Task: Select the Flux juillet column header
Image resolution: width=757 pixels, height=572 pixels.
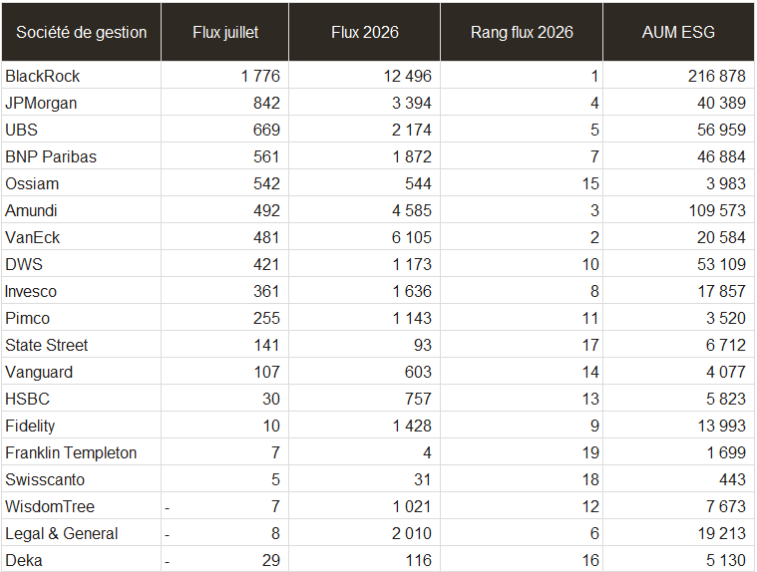Action: click(225, 32)
